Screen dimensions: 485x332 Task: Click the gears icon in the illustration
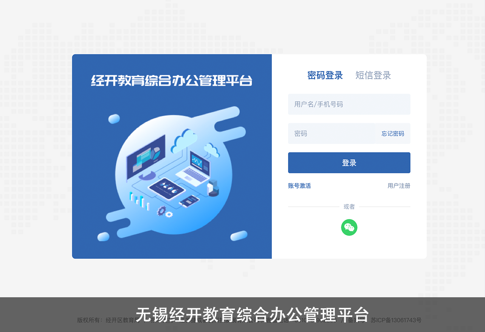coord(165,211)
